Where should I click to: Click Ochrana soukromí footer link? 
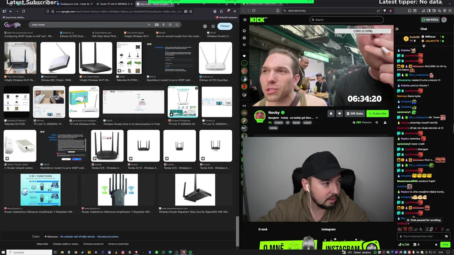[x=93, y=244]
